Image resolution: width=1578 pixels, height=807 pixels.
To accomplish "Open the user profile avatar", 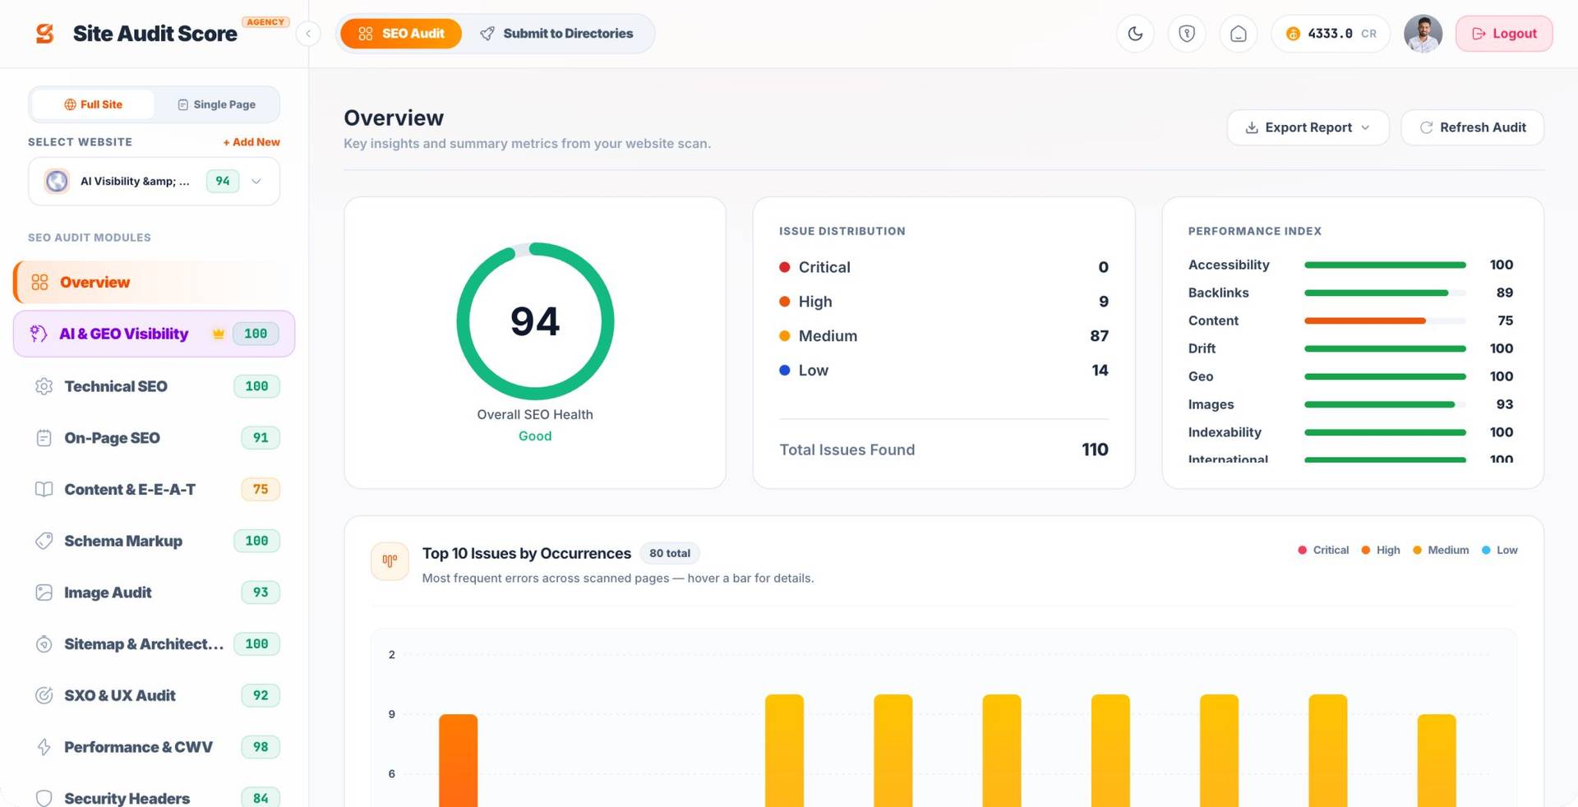I will tap(1423, 34).
